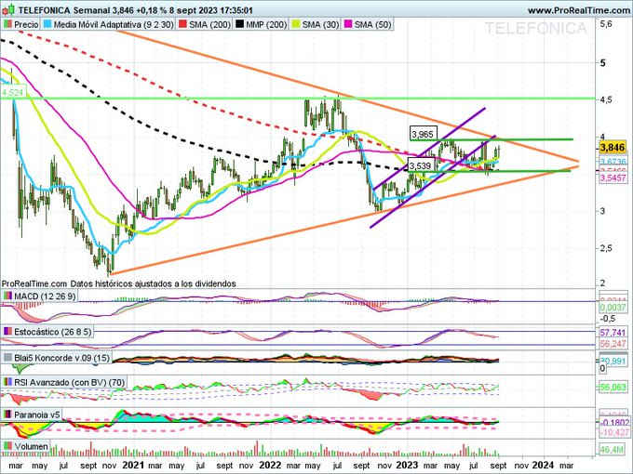Image resolution: width=633 pixels, height=474 pixels.
Task: Click the Paranoia value -0,1802
Action: (613, 422)
